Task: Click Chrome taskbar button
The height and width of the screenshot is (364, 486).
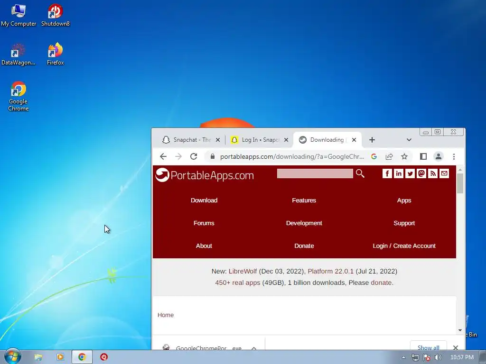Action: click(x=82, y=357)
